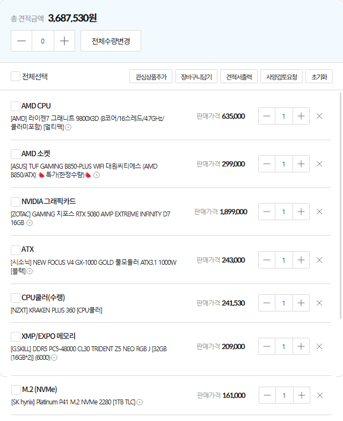The image size is (343, 421).
Task: Remove the M.2 (NVMe) item
Action: (x=320, y=395)
